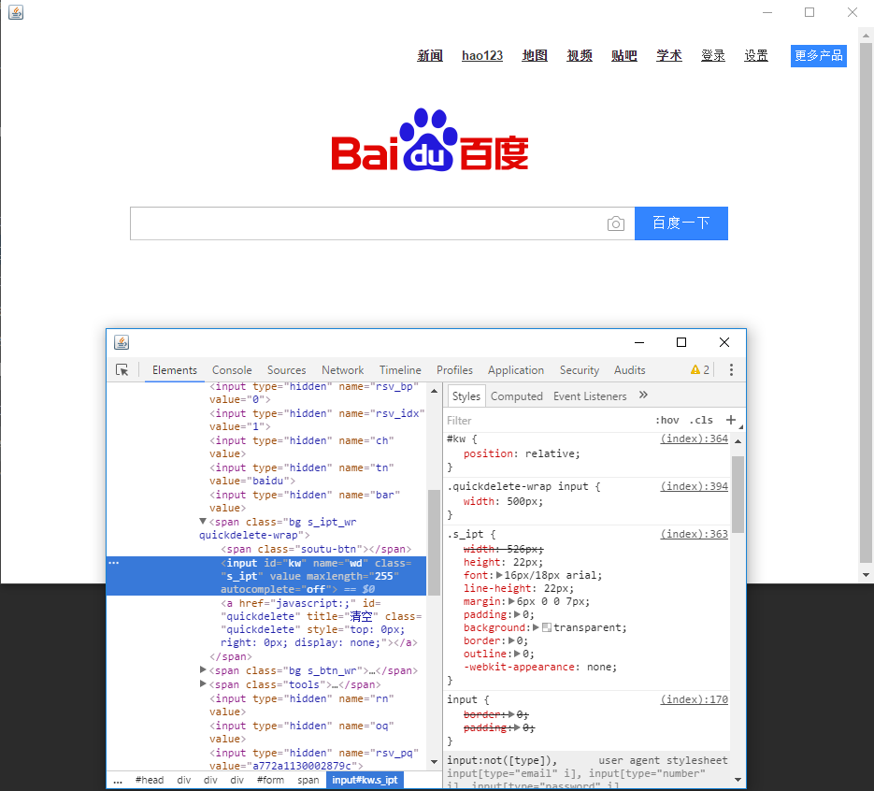Open the 贴吧 link
The width and height of the screenshot is (874, 791).
pyautogui.click(x=623, y=56)
